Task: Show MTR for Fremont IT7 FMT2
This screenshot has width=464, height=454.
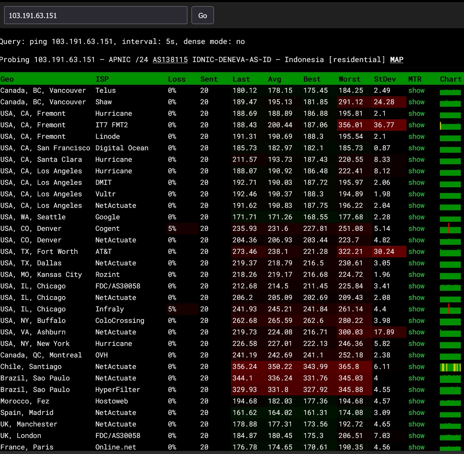Action: point(417,125)
